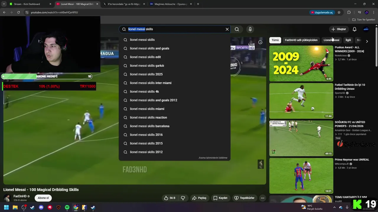378x212 pixels.
Task: Click Uygulamada aç open-in-app button
Action: (x=322, y=12)
